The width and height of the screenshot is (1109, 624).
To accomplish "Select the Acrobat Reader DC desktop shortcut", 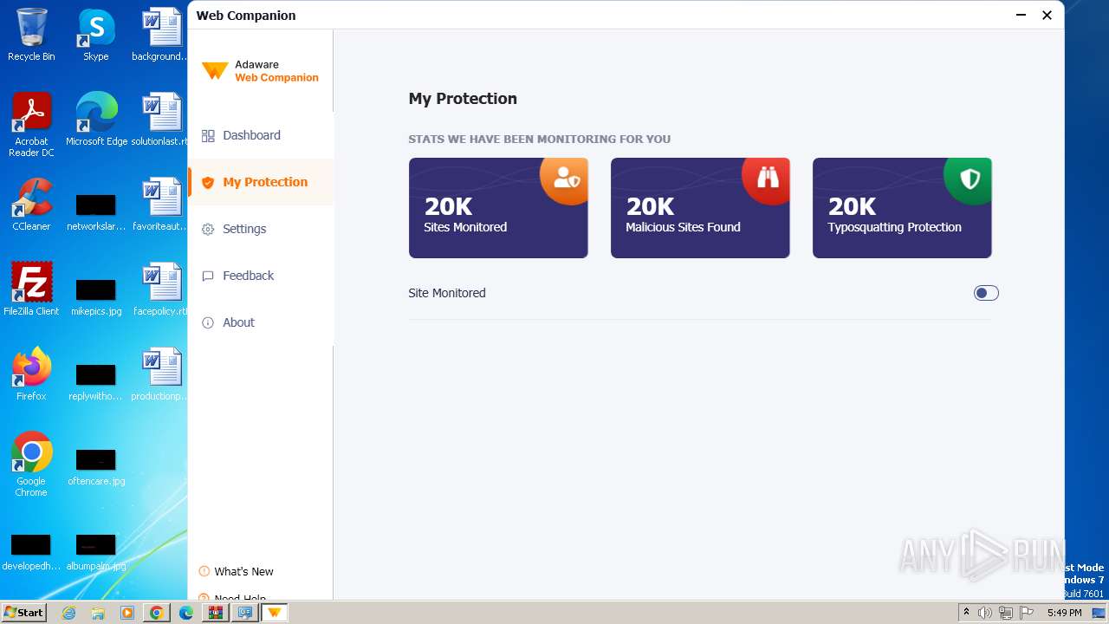I will click(31, 125).
